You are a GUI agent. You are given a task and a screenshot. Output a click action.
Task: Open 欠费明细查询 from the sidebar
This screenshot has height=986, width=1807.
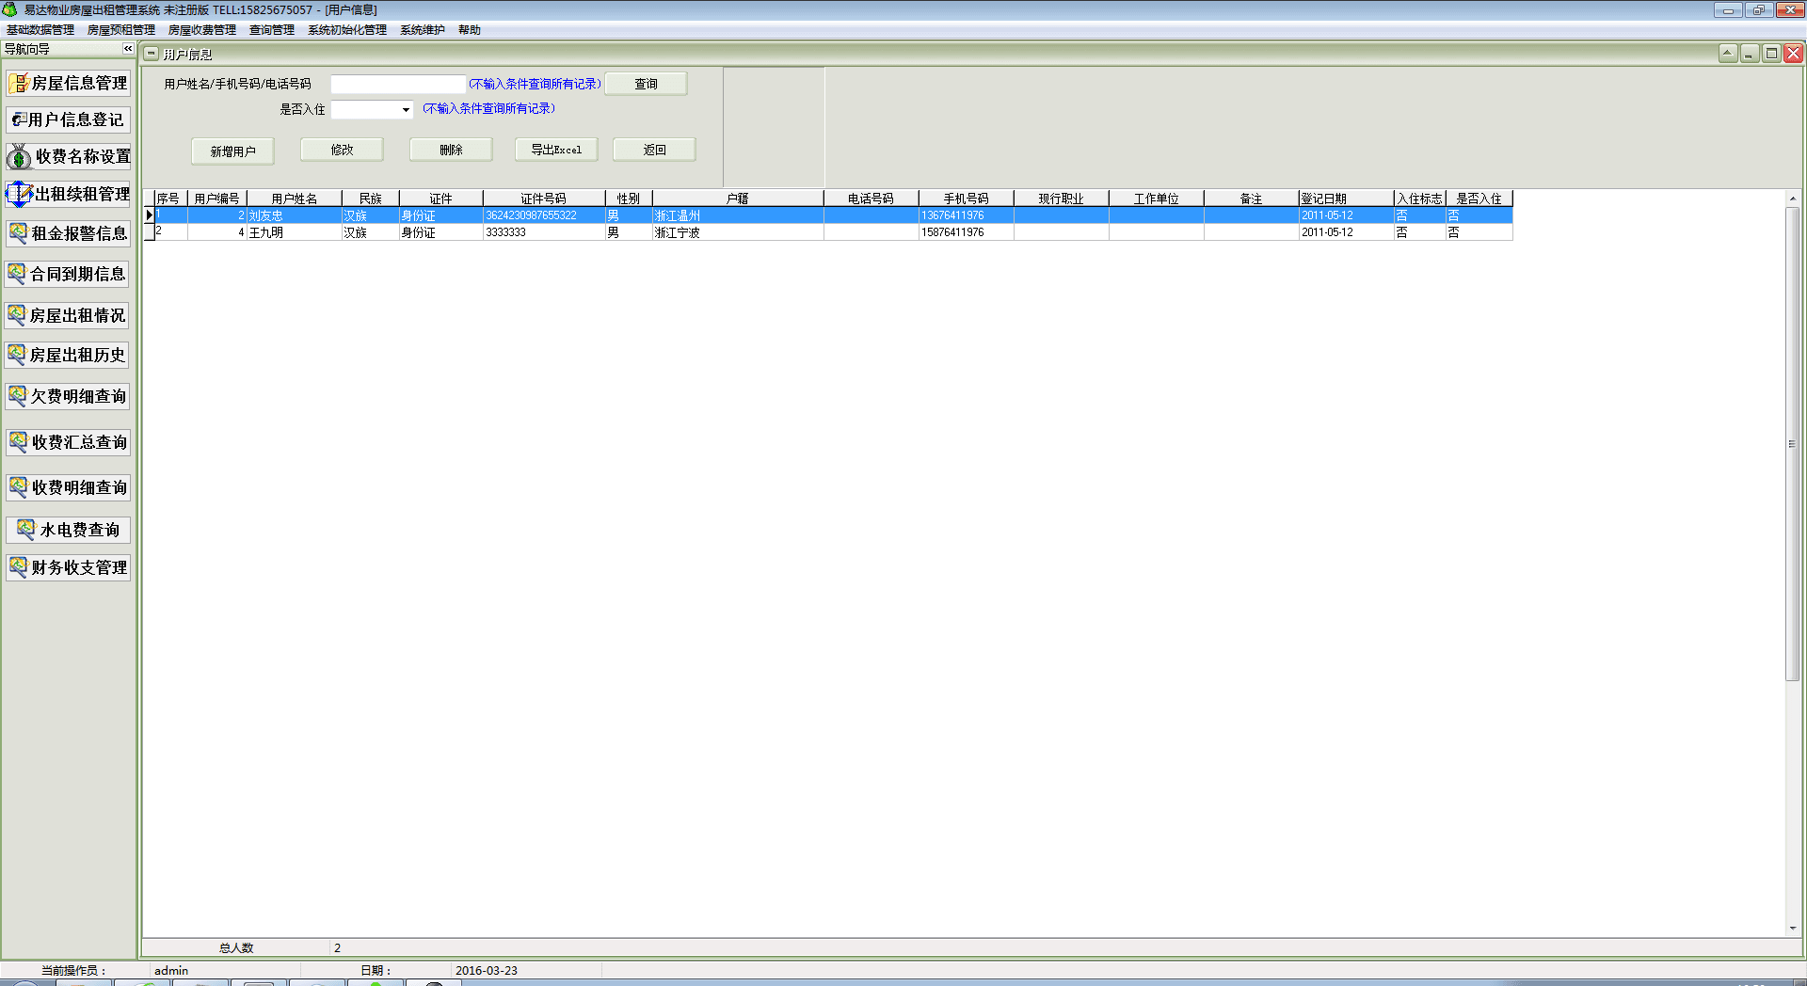pos(69,397)
